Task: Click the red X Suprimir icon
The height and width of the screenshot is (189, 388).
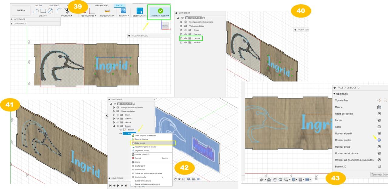Action: [x=133, y=158]
